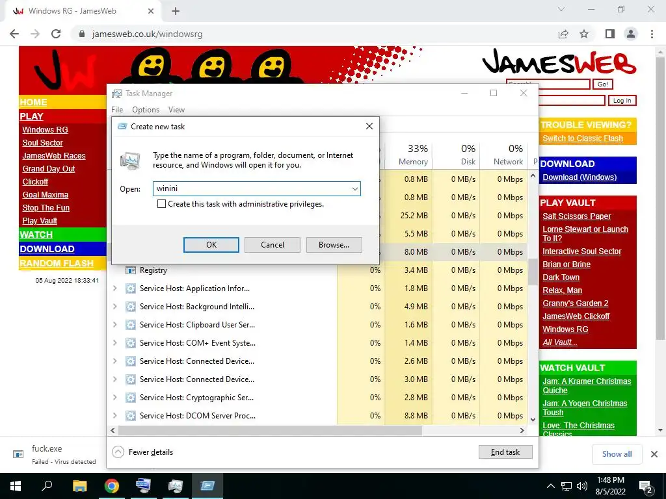The width and height of the screenshot is (666, 499).
Task: Sort by Network column header
Action: coord(504,155)
